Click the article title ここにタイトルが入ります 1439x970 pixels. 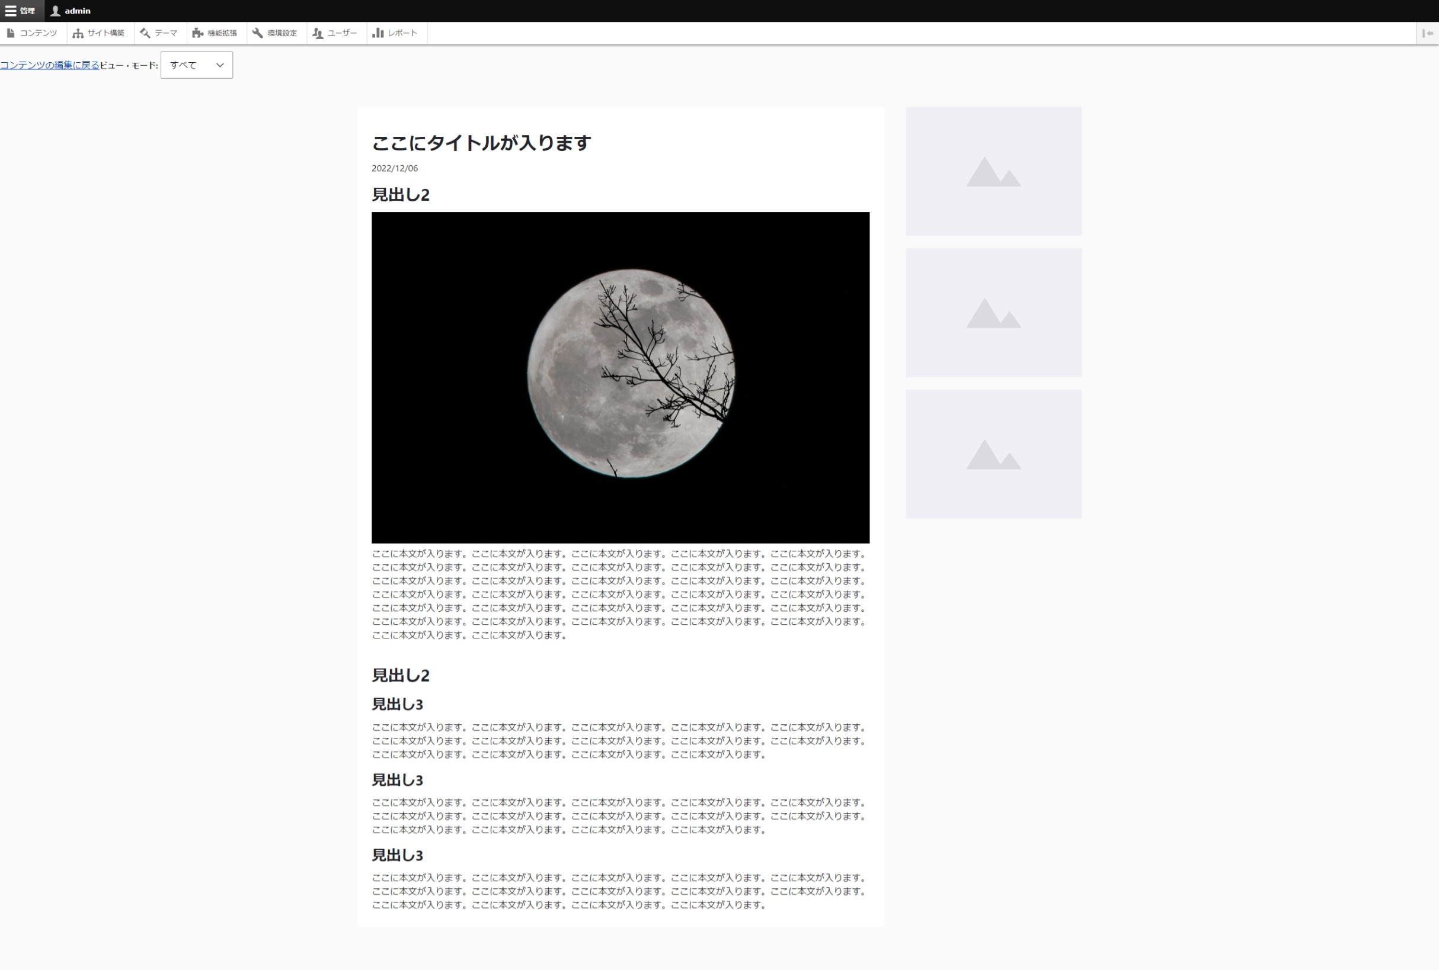pyautogui.click(x=481, y=143)
